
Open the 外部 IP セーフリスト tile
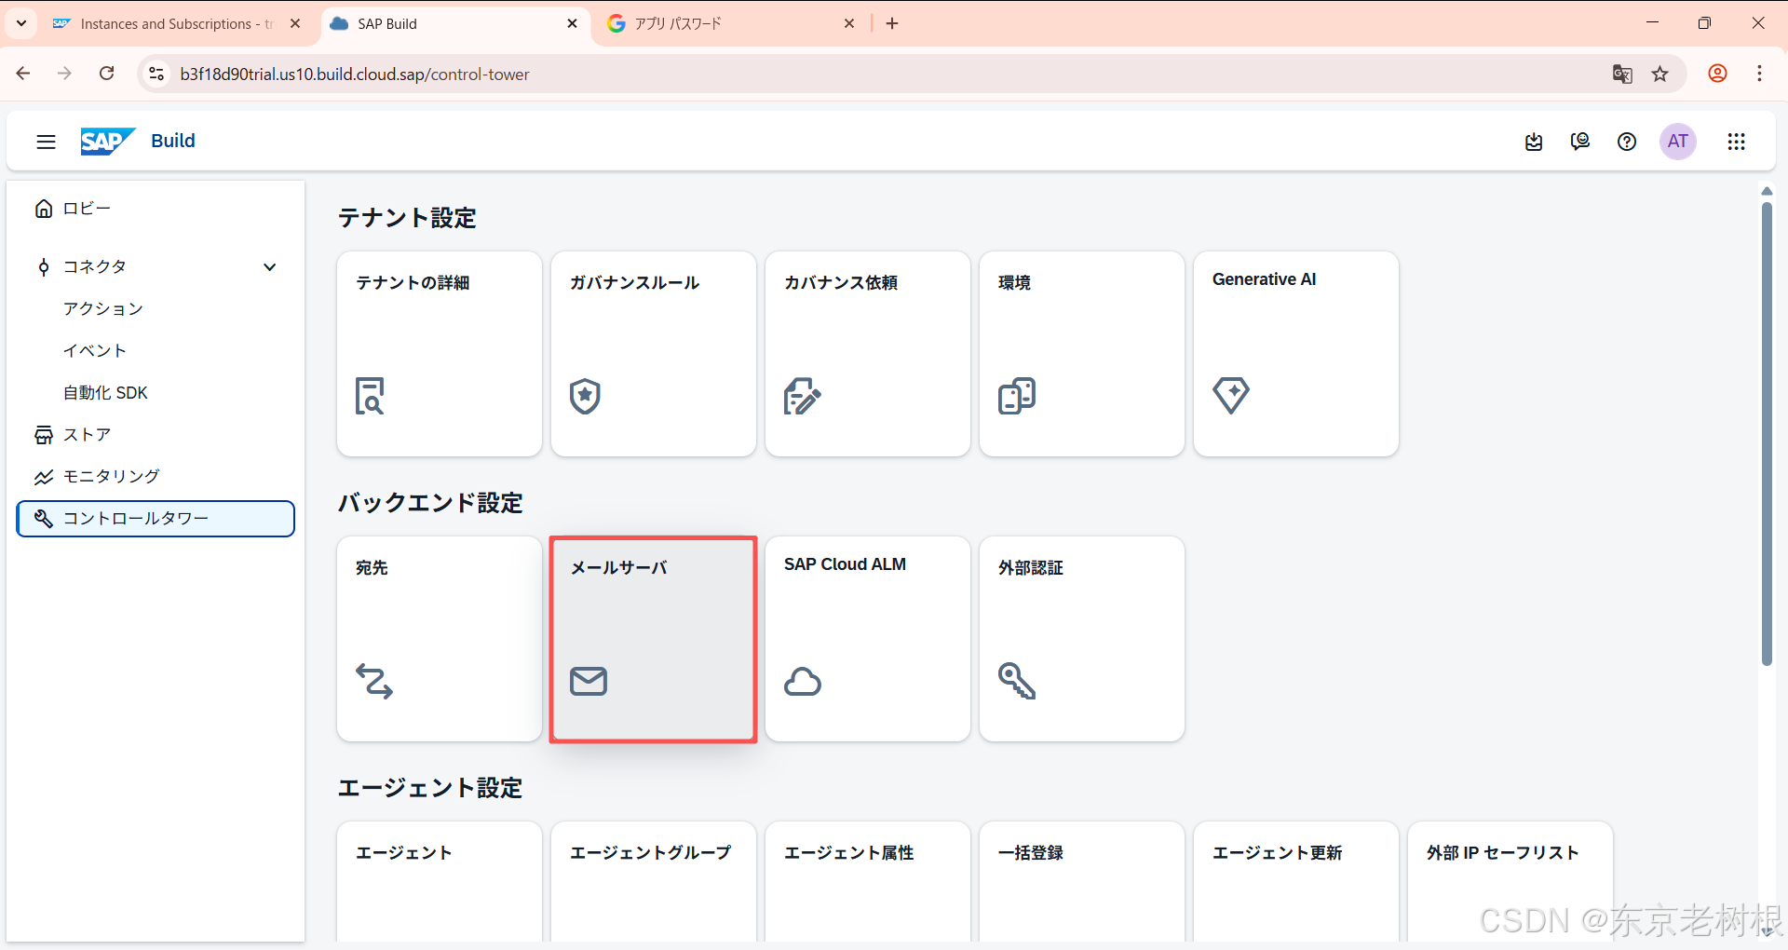pos(1510,882)
